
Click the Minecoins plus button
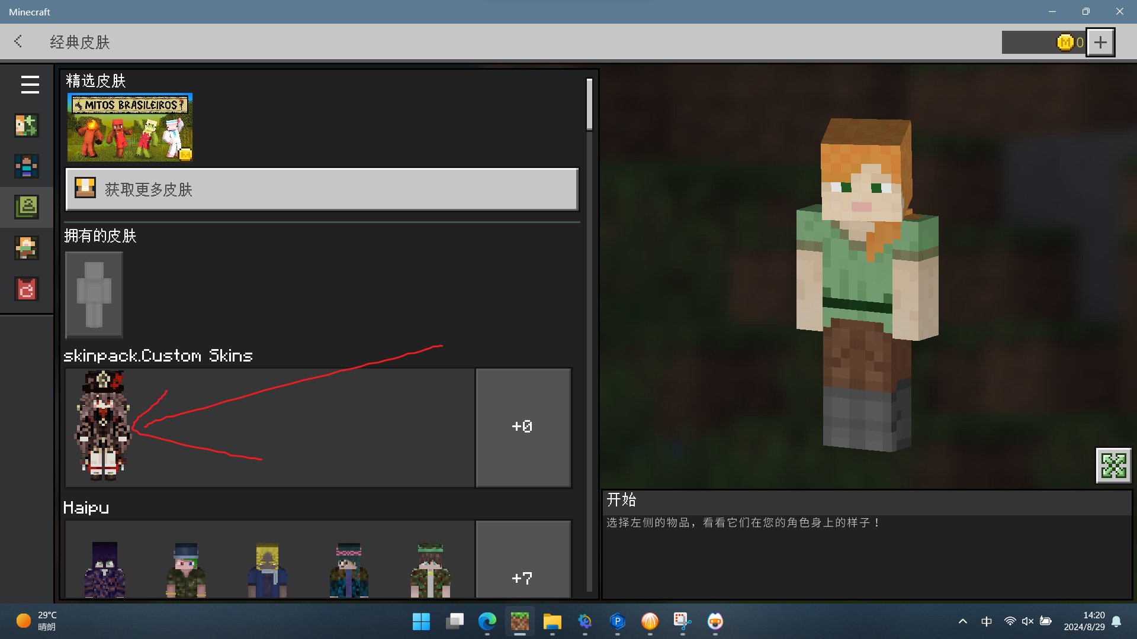1100,42
